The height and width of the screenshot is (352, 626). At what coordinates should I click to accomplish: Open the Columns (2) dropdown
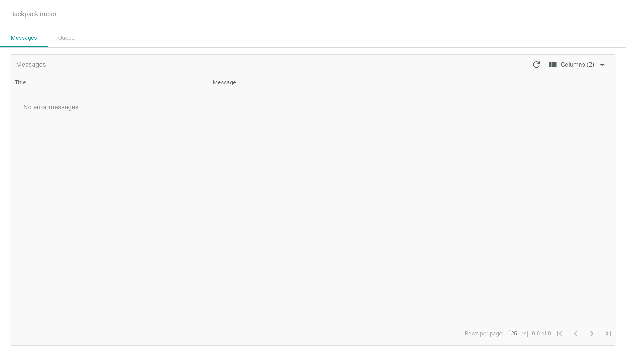coord(577,65)
